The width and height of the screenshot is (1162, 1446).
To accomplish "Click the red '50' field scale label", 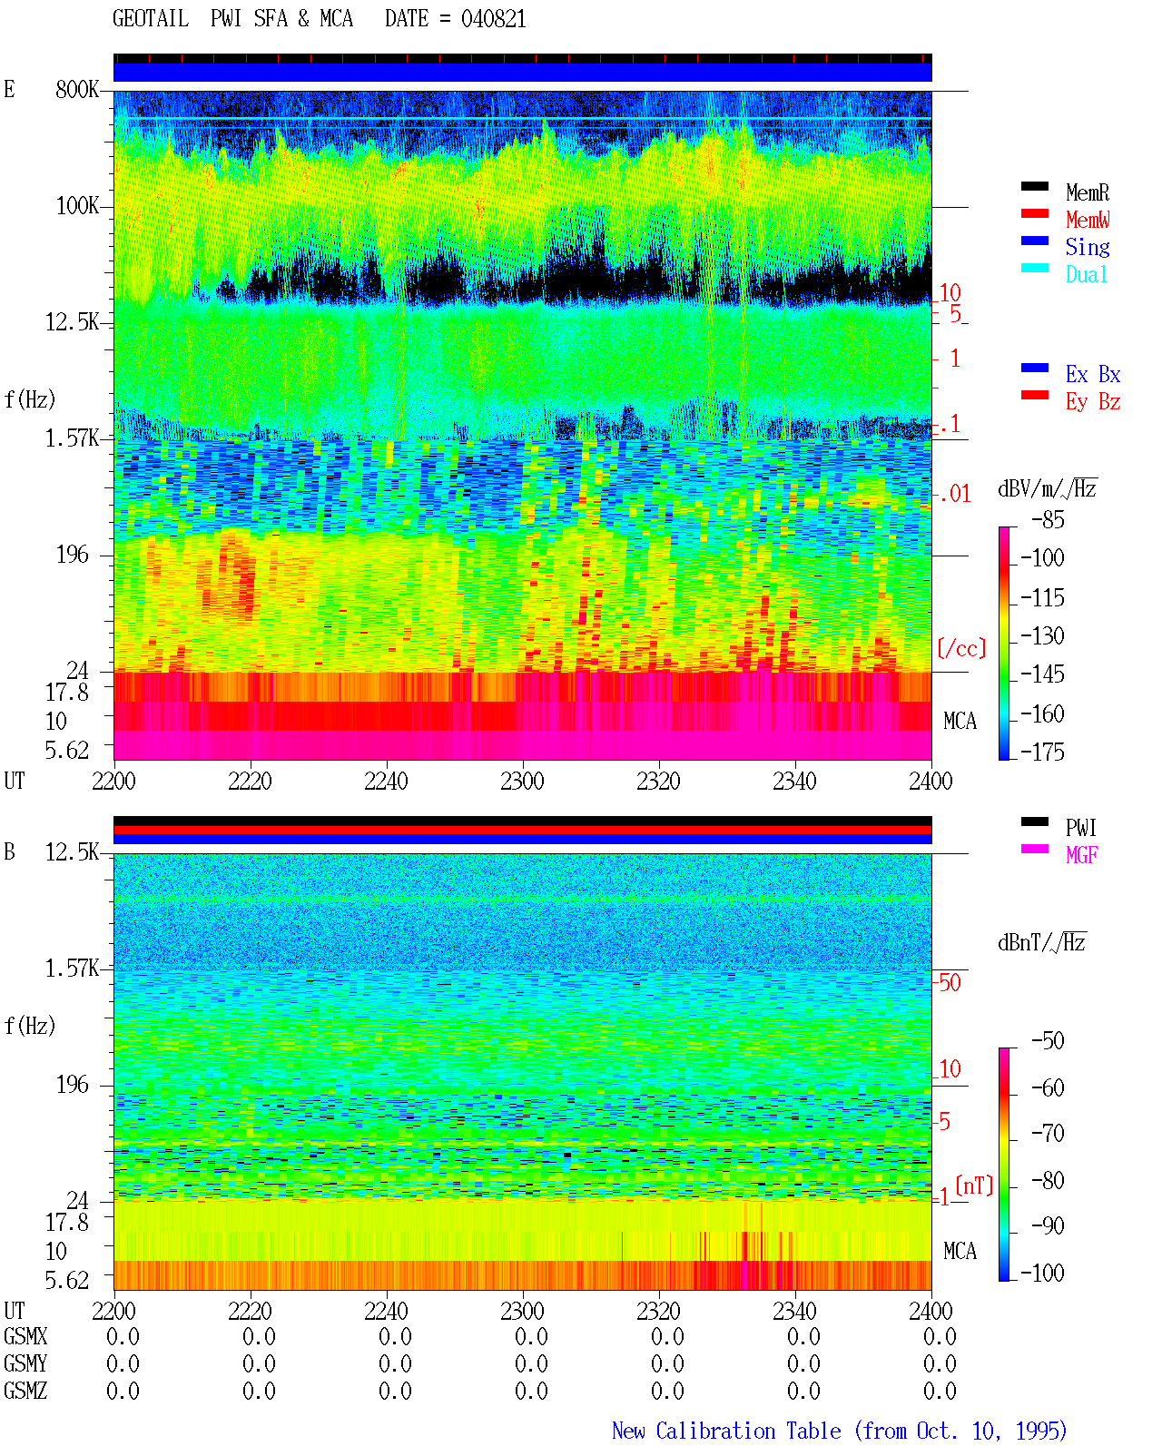I will (950, 982).
